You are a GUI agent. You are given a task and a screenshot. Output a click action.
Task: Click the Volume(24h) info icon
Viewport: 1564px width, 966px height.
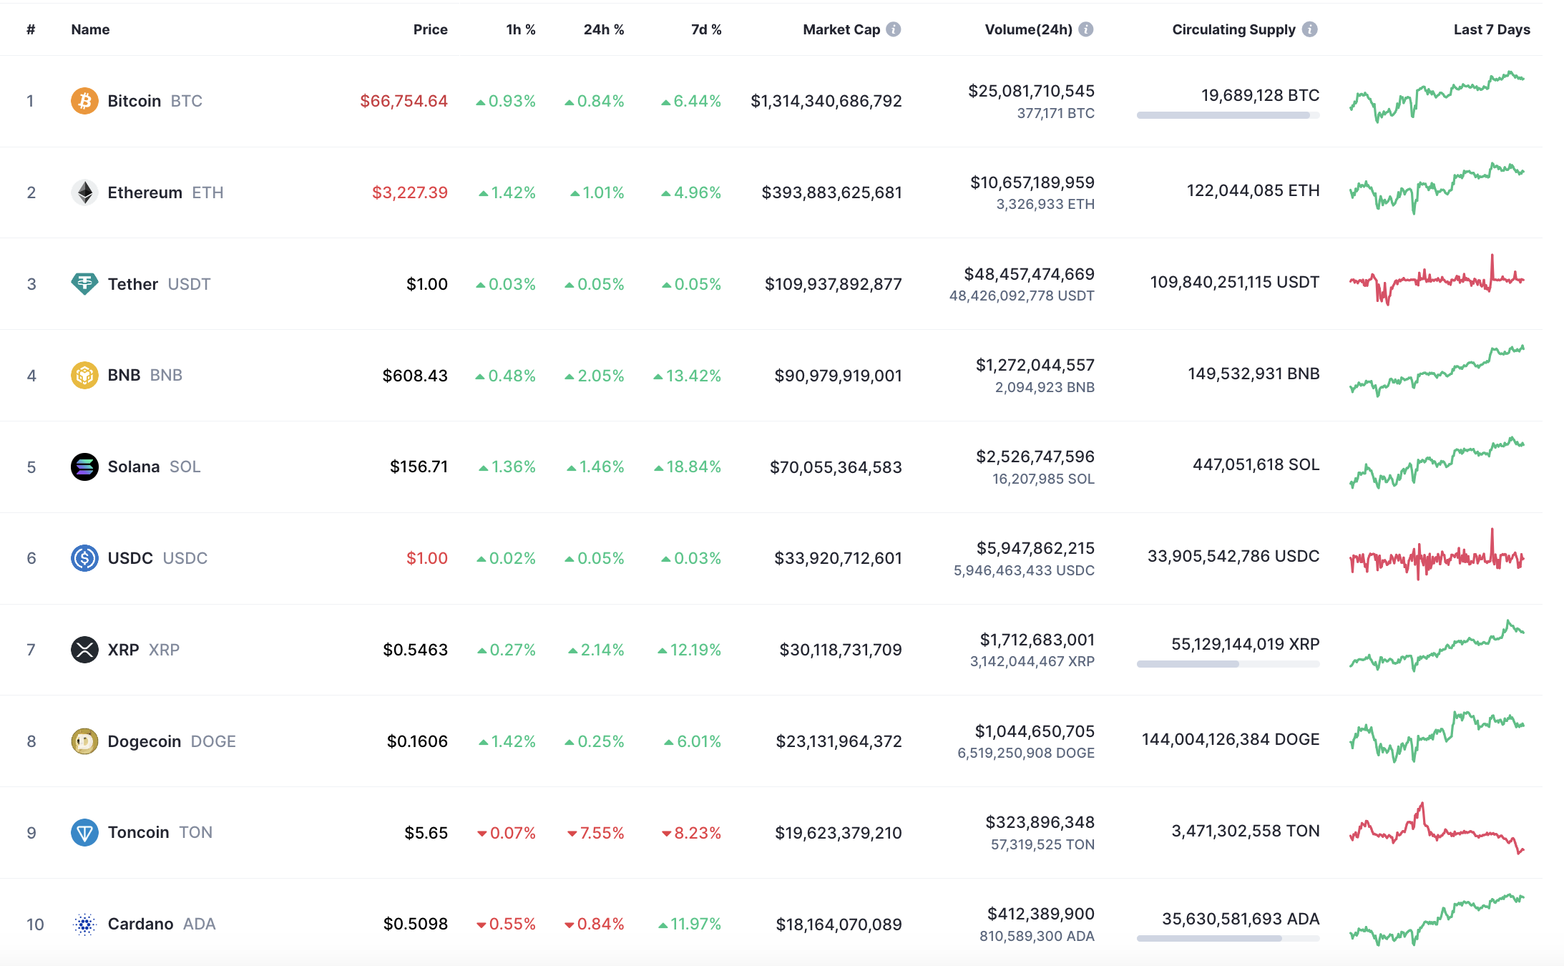tap(1085, 29)
